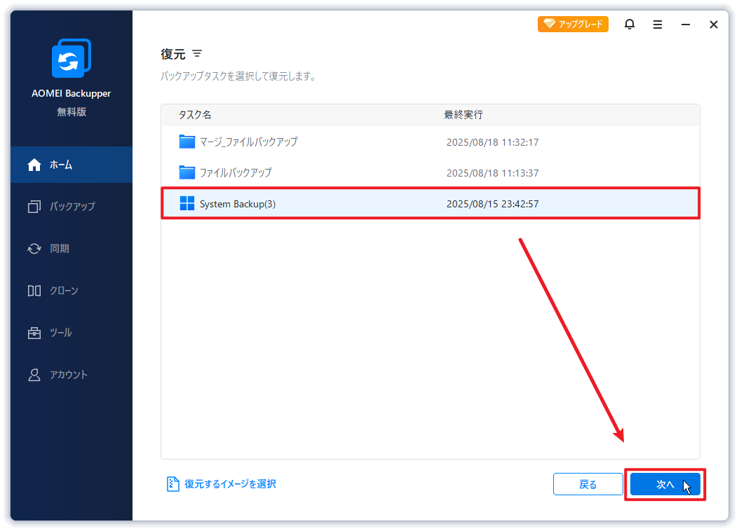
Task: Select the System Backup(3) task row
Action: (430, 204)
